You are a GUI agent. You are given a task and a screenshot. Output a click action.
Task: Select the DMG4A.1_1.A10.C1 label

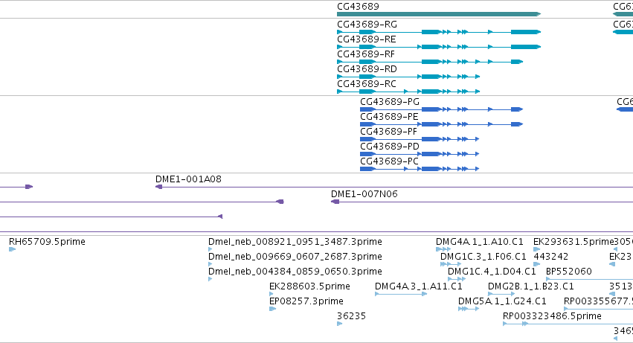pos(480,242)
